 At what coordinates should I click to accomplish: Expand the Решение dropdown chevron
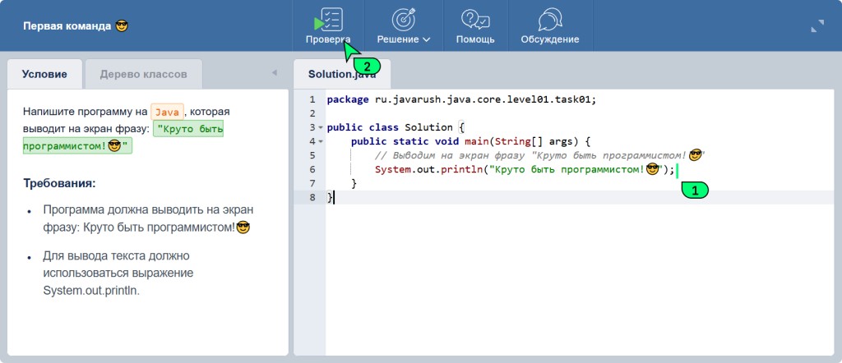427,39
